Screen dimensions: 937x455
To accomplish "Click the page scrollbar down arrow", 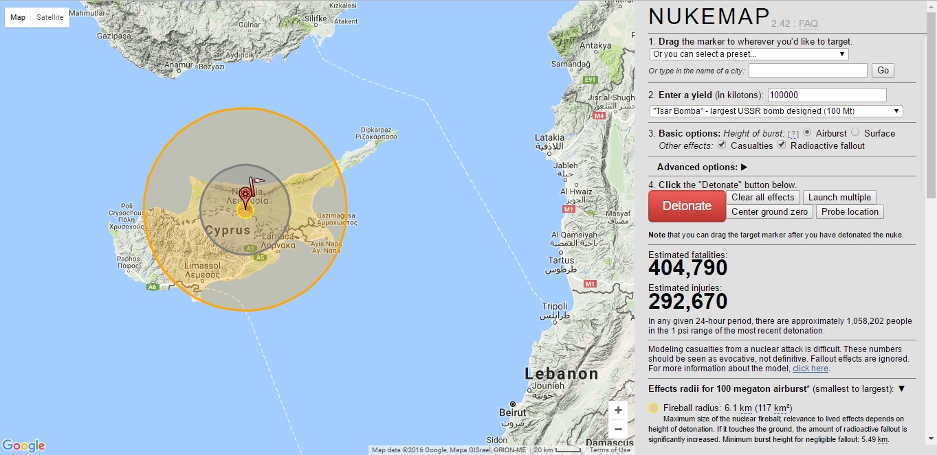I will (931, 439).
